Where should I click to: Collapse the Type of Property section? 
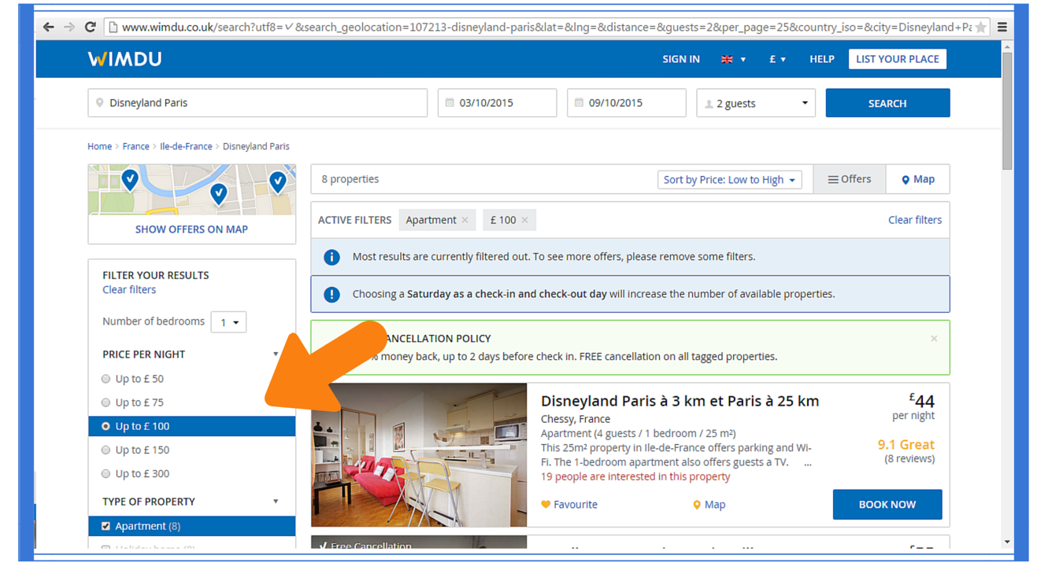(276, 502)
